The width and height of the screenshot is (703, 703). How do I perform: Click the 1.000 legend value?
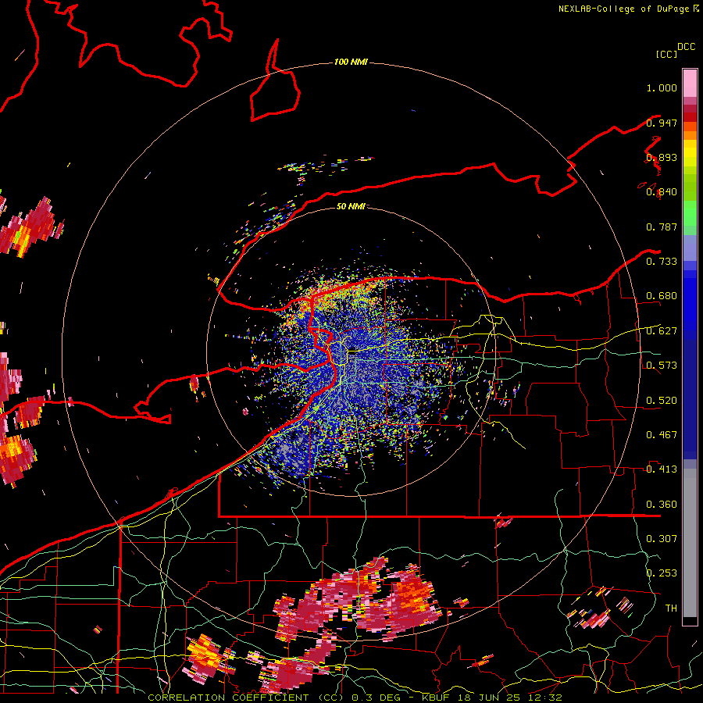pos(662,87)
